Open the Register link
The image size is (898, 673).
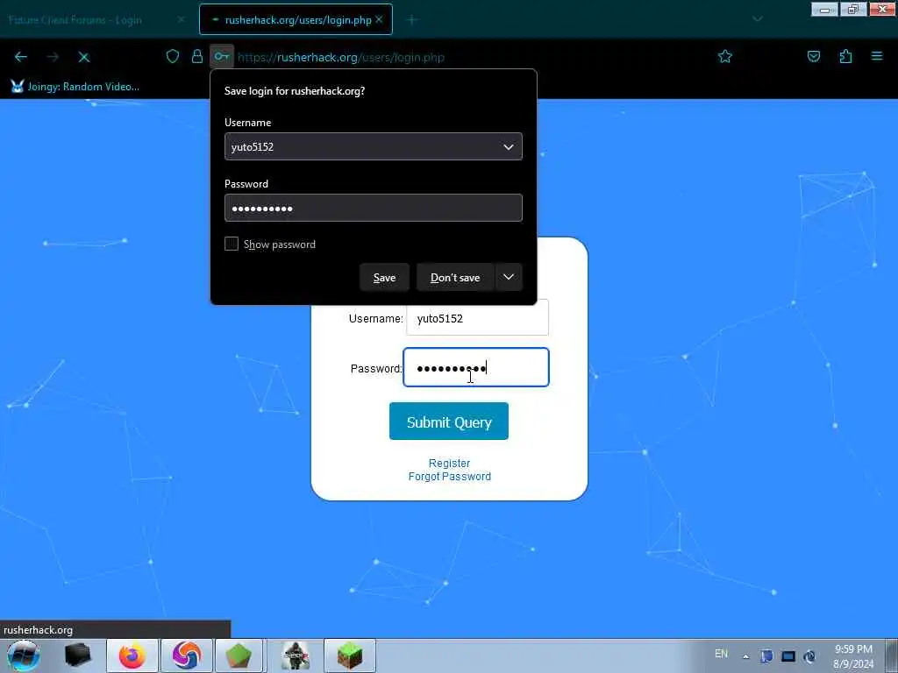click(x=450, y=463)
